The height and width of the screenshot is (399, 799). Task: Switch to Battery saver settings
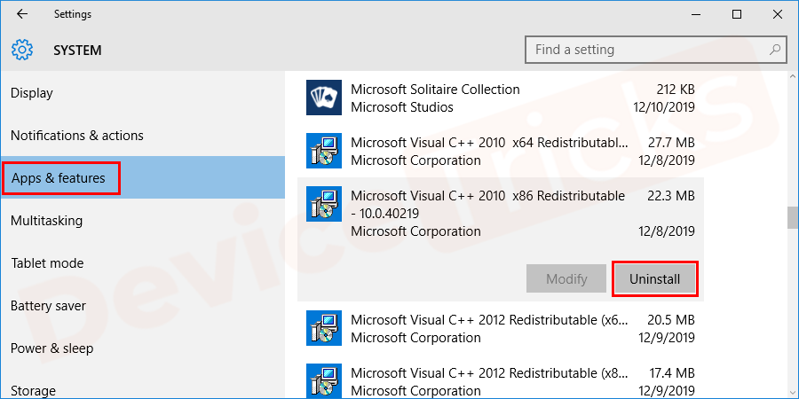pos(49,306)
